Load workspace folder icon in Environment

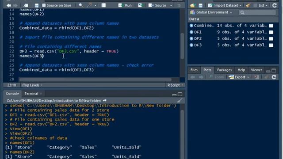(192, 6)
